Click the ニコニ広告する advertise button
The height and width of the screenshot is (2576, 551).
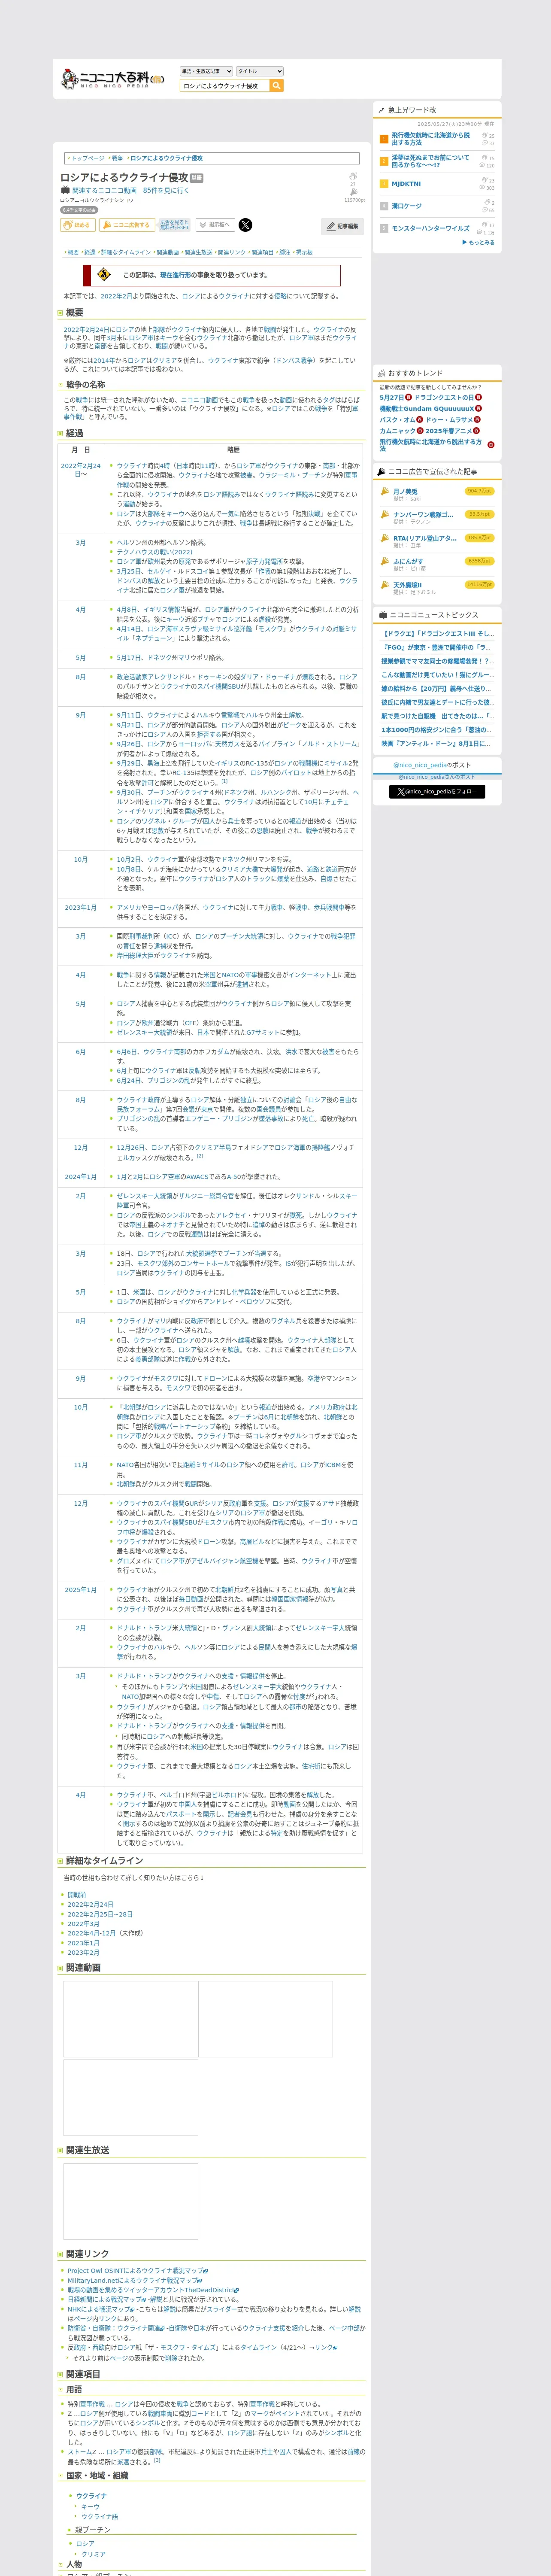tap(126, 225)
